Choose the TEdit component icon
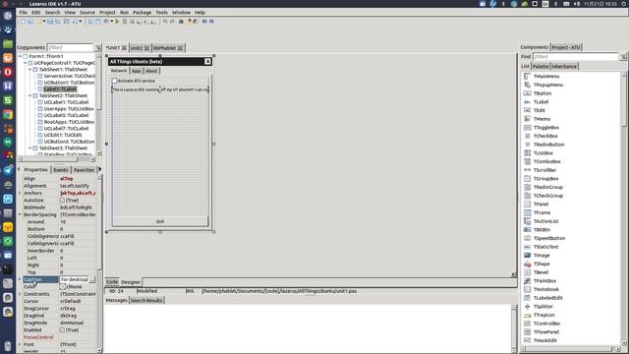Viewport: 629px width, 354px height. click(x=527, y=110)
